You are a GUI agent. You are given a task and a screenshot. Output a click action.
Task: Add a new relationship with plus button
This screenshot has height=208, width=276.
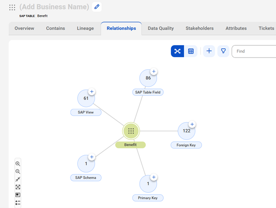click(x=209, y=51)
